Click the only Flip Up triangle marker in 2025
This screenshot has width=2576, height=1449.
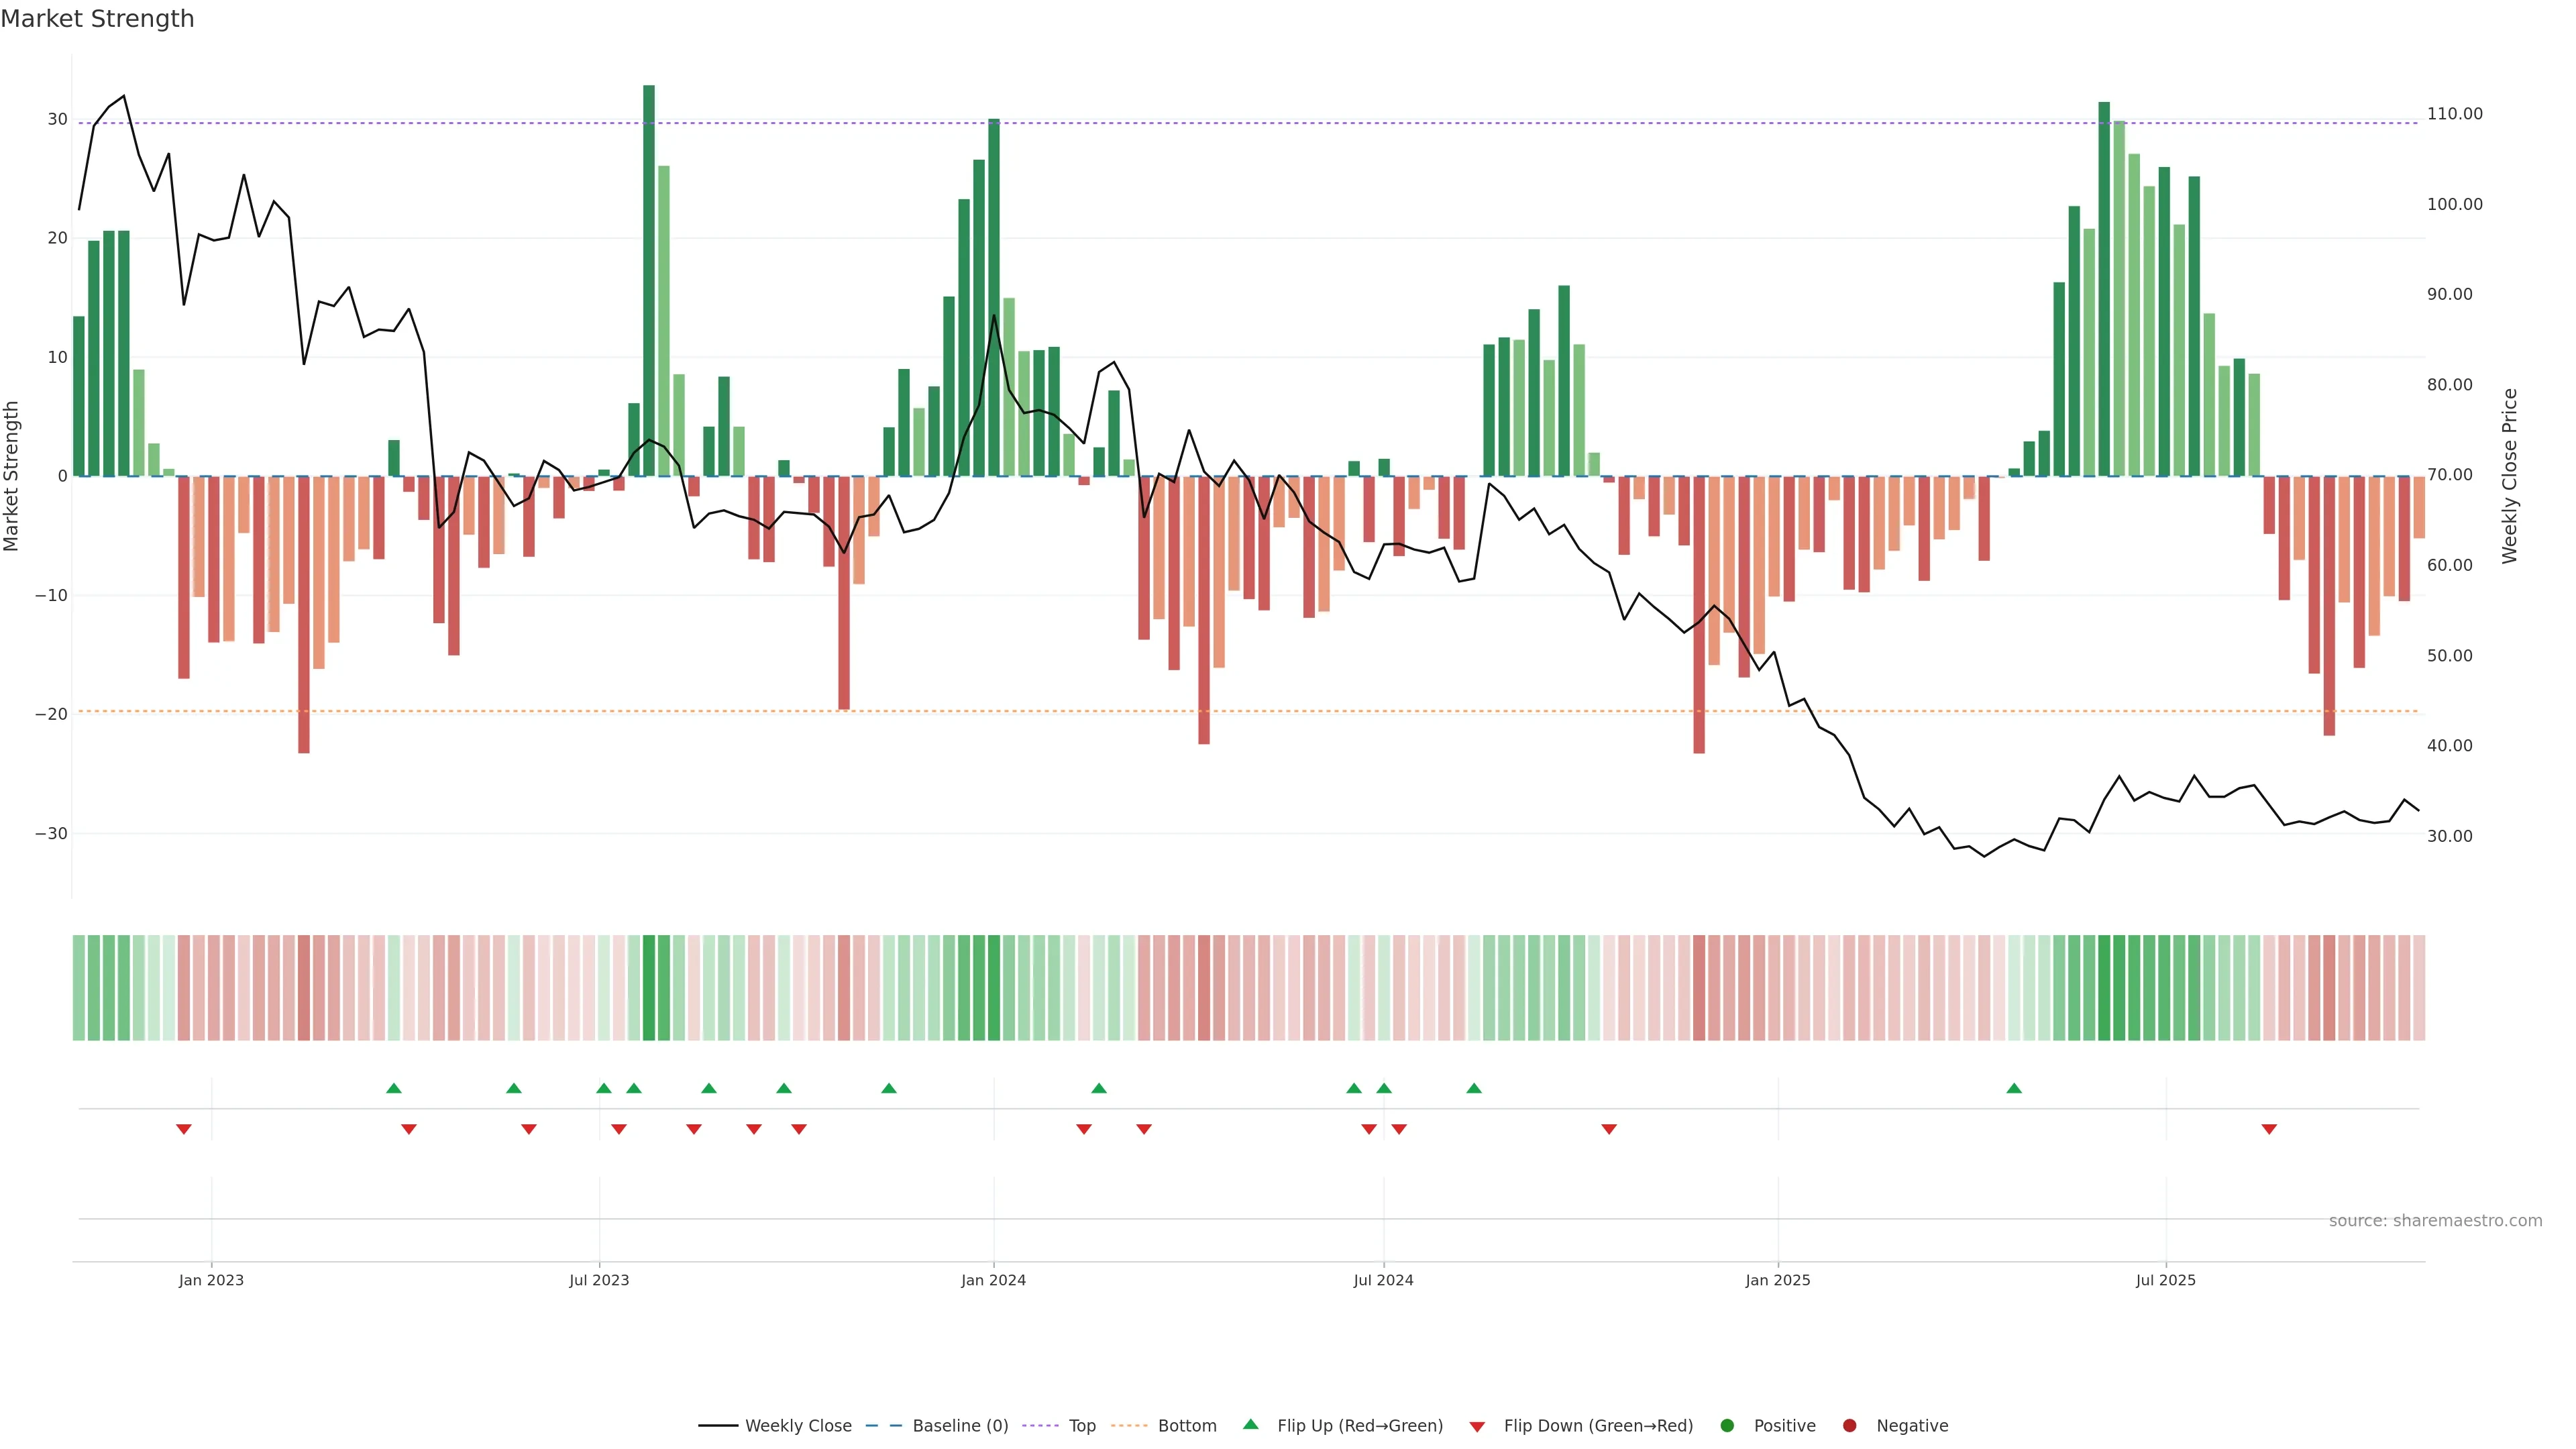tap(2014, 1088)
